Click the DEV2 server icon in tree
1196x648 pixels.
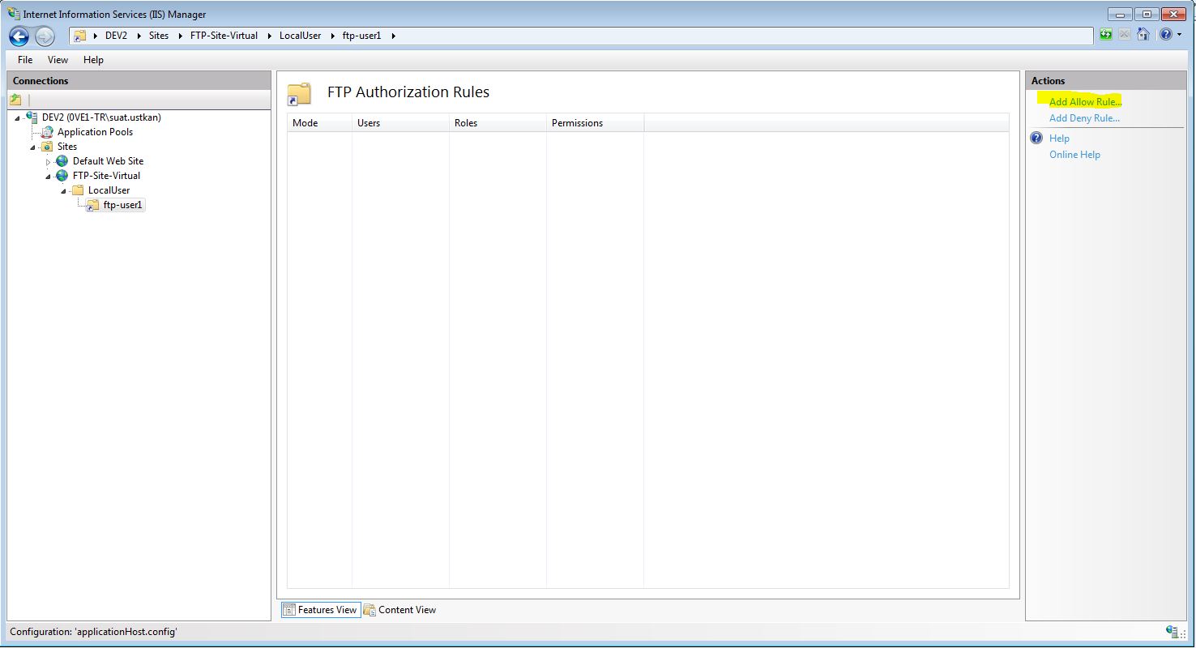32,117
